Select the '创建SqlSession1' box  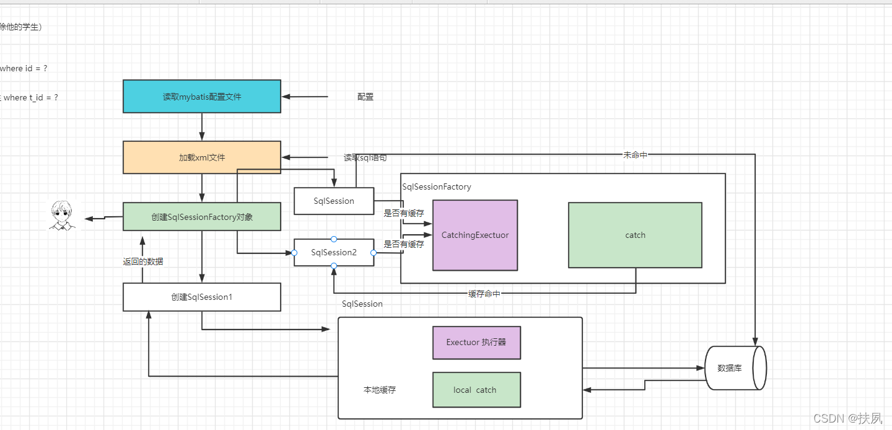202,297
